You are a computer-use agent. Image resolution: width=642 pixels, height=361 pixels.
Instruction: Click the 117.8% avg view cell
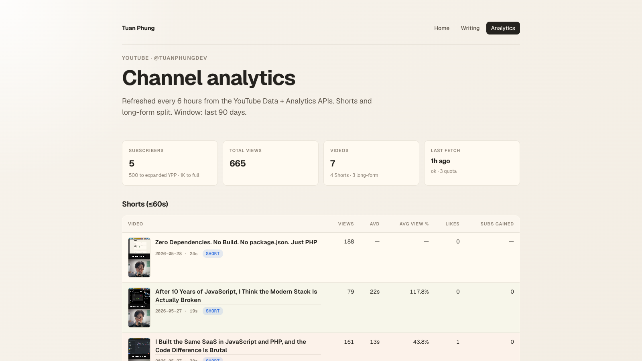[419, 292]
